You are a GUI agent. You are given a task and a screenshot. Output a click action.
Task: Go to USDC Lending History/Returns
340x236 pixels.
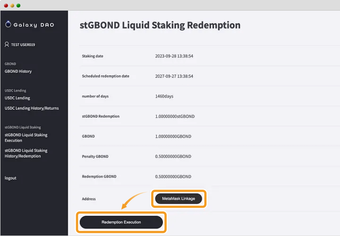pos(32,108)
